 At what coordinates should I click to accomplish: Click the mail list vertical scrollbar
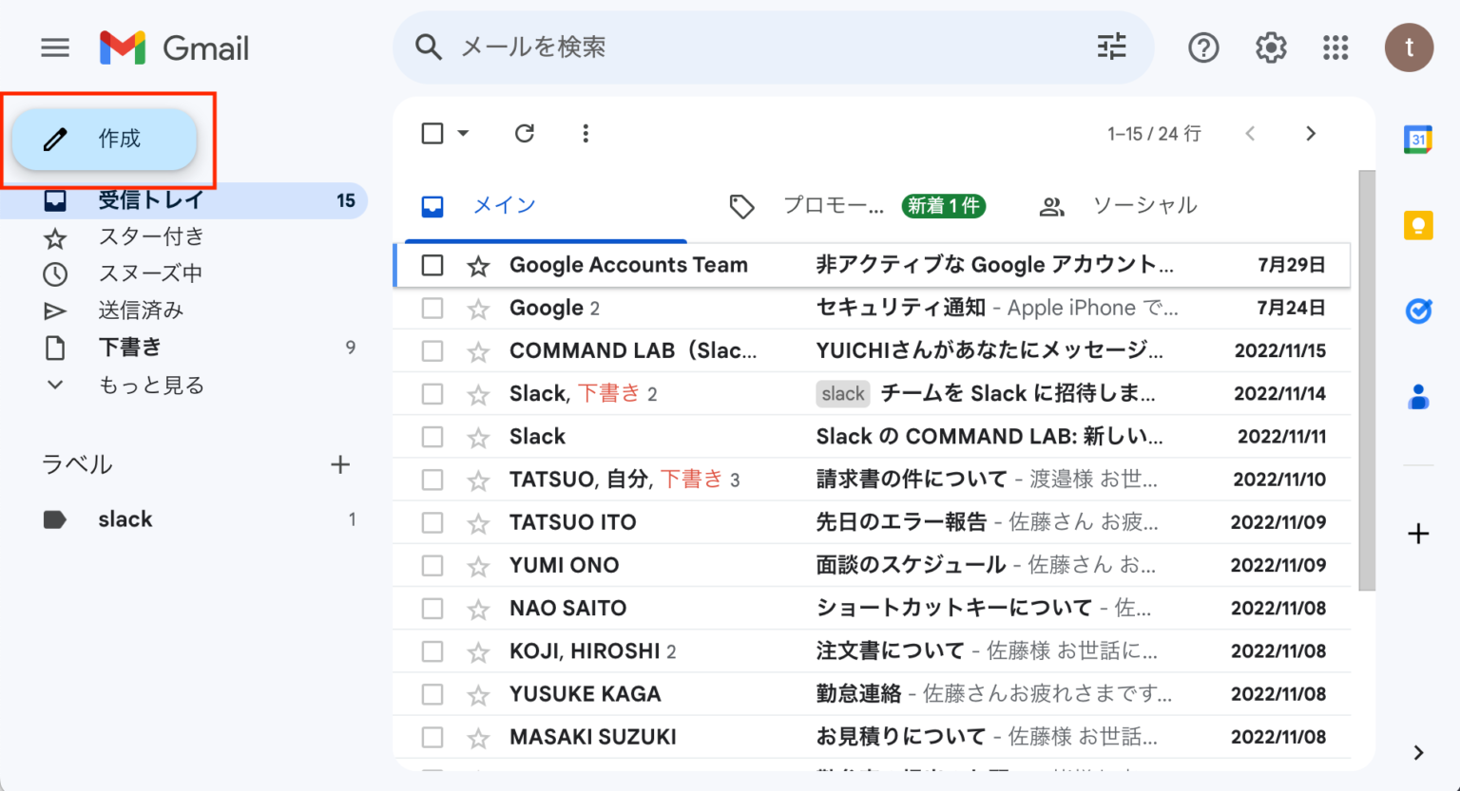click(x=1367, y=380)
